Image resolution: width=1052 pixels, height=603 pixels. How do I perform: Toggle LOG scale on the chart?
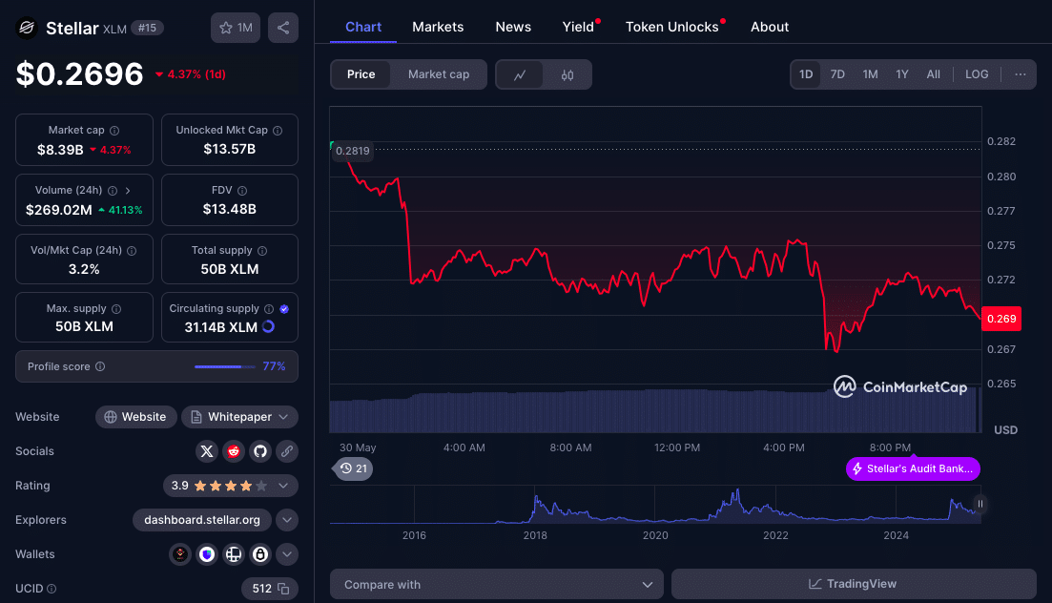(x=977, y=74)
